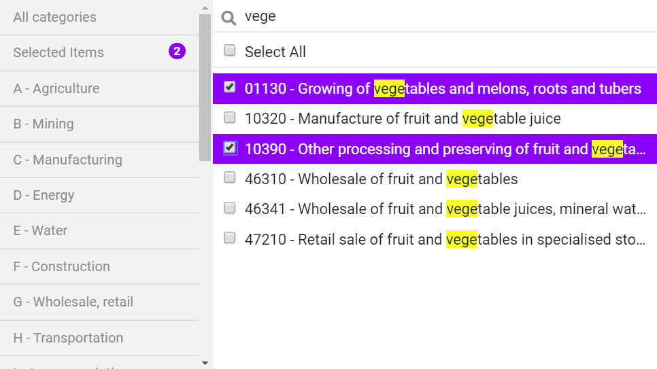The image size is (657, 369).
Task: Click the search magnifier icon
Action: pyautogui.click(x=229, y=18)
